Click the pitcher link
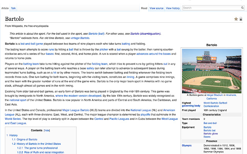The height and width of the screenshot is (154, 247). click(x=104, y=50)
